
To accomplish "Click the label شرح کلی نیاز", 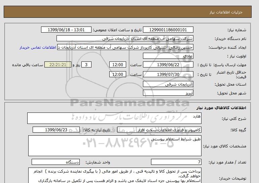I will click(234, 119).
